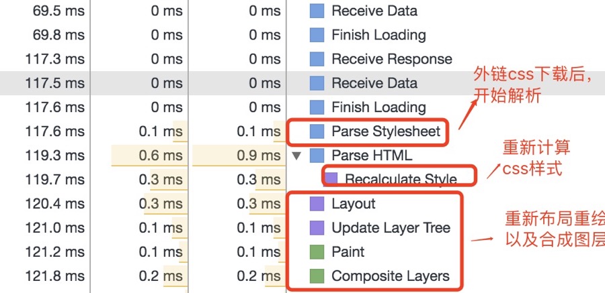Viewport: 605px width, 293px height.
Task: Click the 0.9 ms total time bar
Action: pyautogui.click(x=239, y=156)
